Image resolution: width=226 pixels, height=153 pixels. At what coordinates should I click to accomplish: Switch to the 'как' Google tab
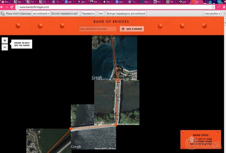(69, 2)
